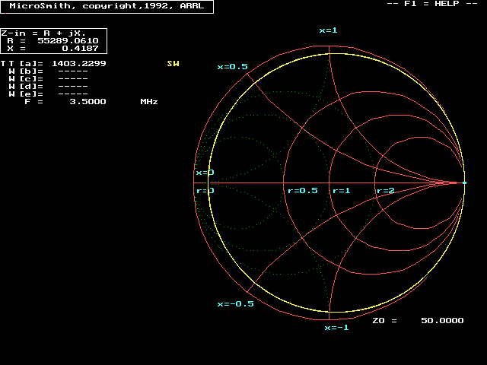Click the r=2 label on chart axis
The width and height of the screenshot is (487, 365).
385,191
